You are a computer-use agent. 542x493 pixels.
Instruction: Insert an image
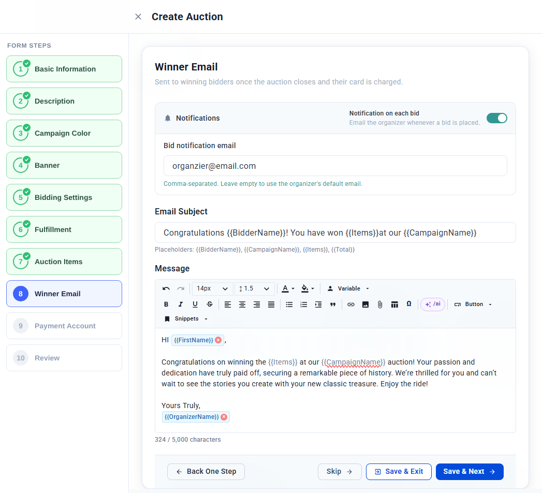365,304
